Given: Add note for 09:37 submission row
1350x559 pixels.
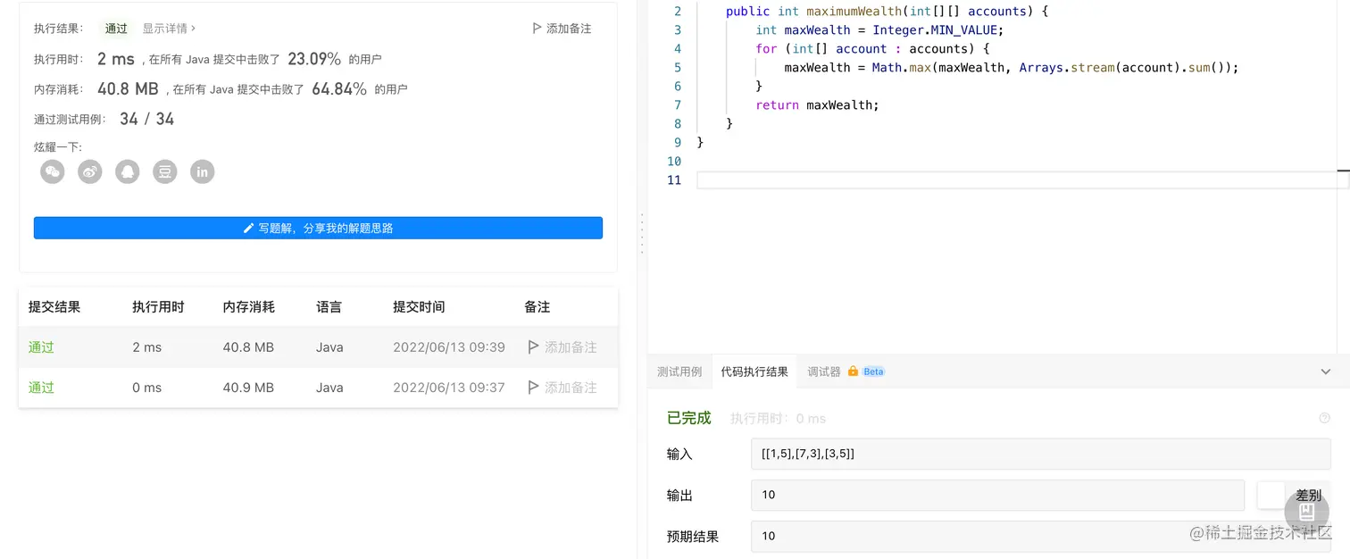Looking at the screenshot, I should [562, 388].
